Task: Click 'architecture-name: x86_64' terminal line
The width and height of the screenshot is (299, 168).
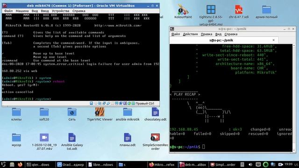Action: [245, 63]
